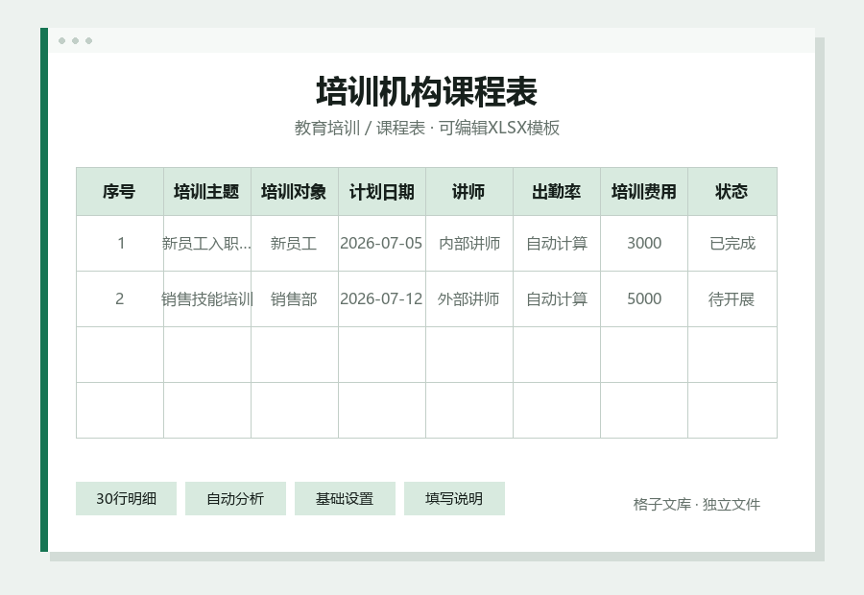Click the serial number 1 cell

click(x=120, y=244)
